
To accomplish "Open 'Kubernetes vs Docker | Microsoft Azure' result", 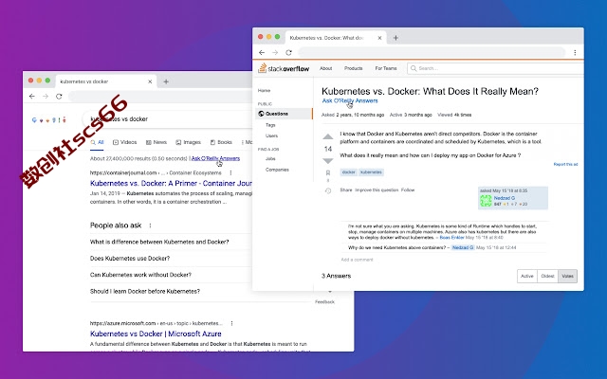I will (x=156, y=334).
